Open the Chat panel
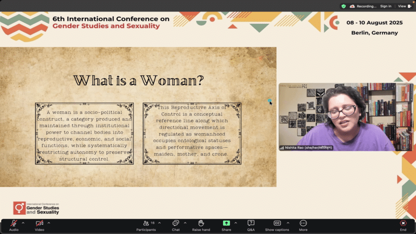This screenshot has height=234, width=416. click(176, 223)
